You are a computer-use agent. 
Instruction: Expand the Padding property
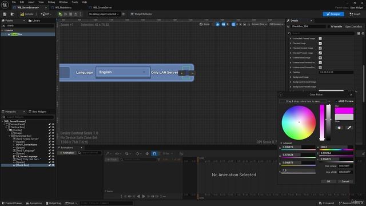pyautogui.click(x=291, y=73)
